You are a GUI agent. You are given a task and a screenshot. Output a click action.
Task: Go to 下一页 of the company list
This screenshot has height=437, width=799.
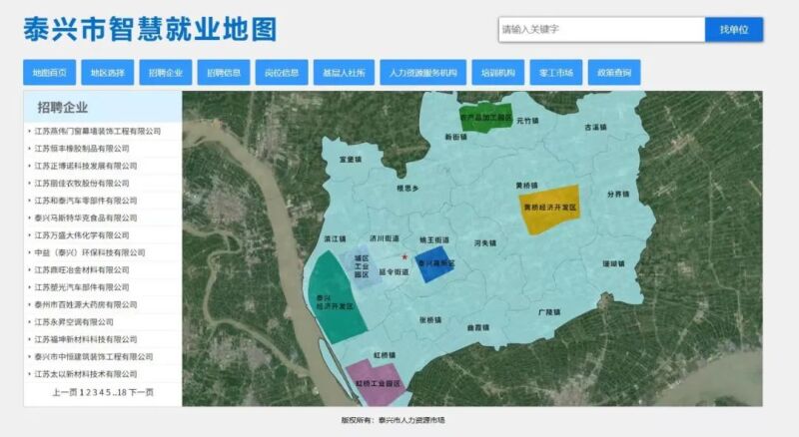tap(141, 392)
